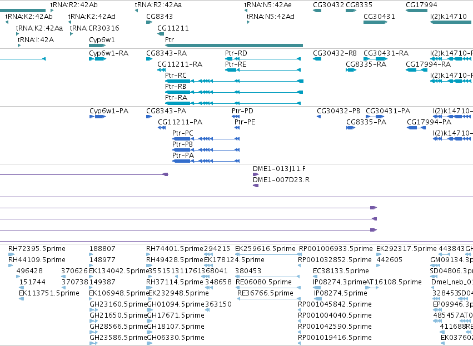Screen dimensions: 473x346
Task: Select the CG11211-RA transcript
Action: point(161,70)
